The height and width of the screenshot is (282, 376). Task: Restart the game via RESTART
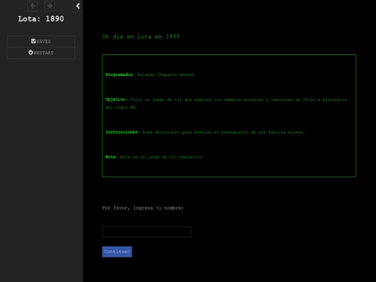click(41, 53)
